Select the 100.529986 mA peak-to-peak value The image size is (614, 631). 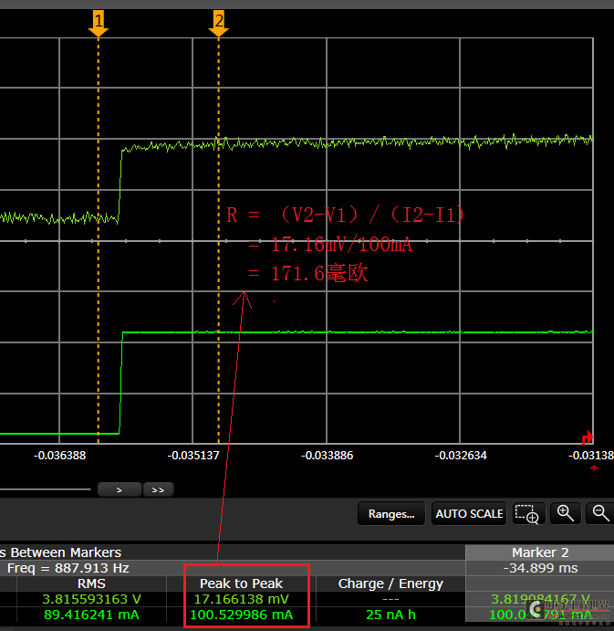pos(241,615)
